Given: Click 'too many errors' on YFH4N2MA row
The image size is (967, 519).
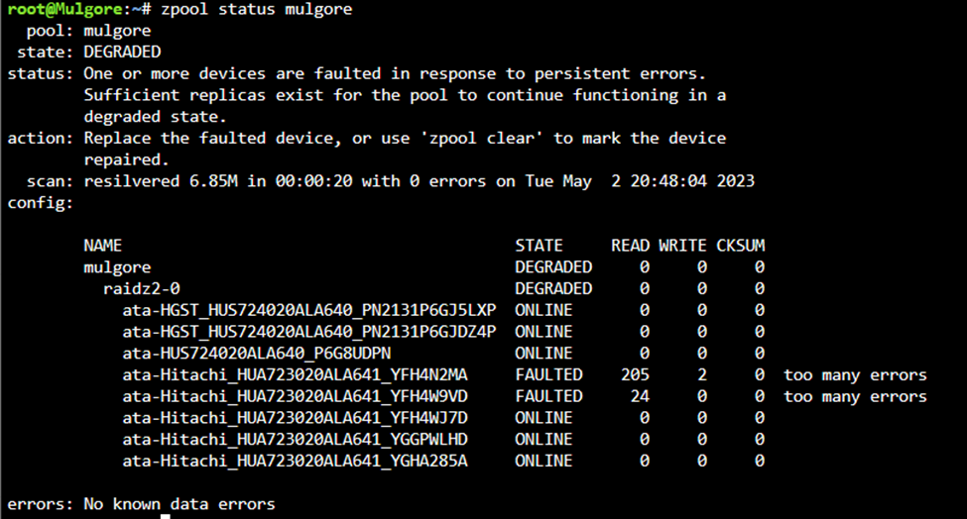Looking at the screenshot, I should (855, 375).
